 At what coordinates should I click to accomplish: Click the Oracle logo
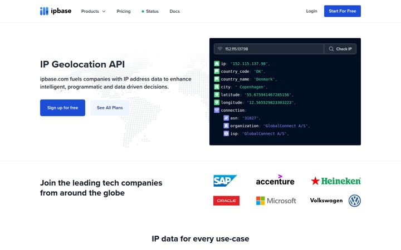click(226, 201)
